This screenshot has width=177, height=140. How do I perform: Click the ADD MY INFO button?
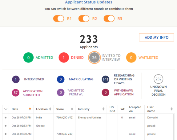156,37
